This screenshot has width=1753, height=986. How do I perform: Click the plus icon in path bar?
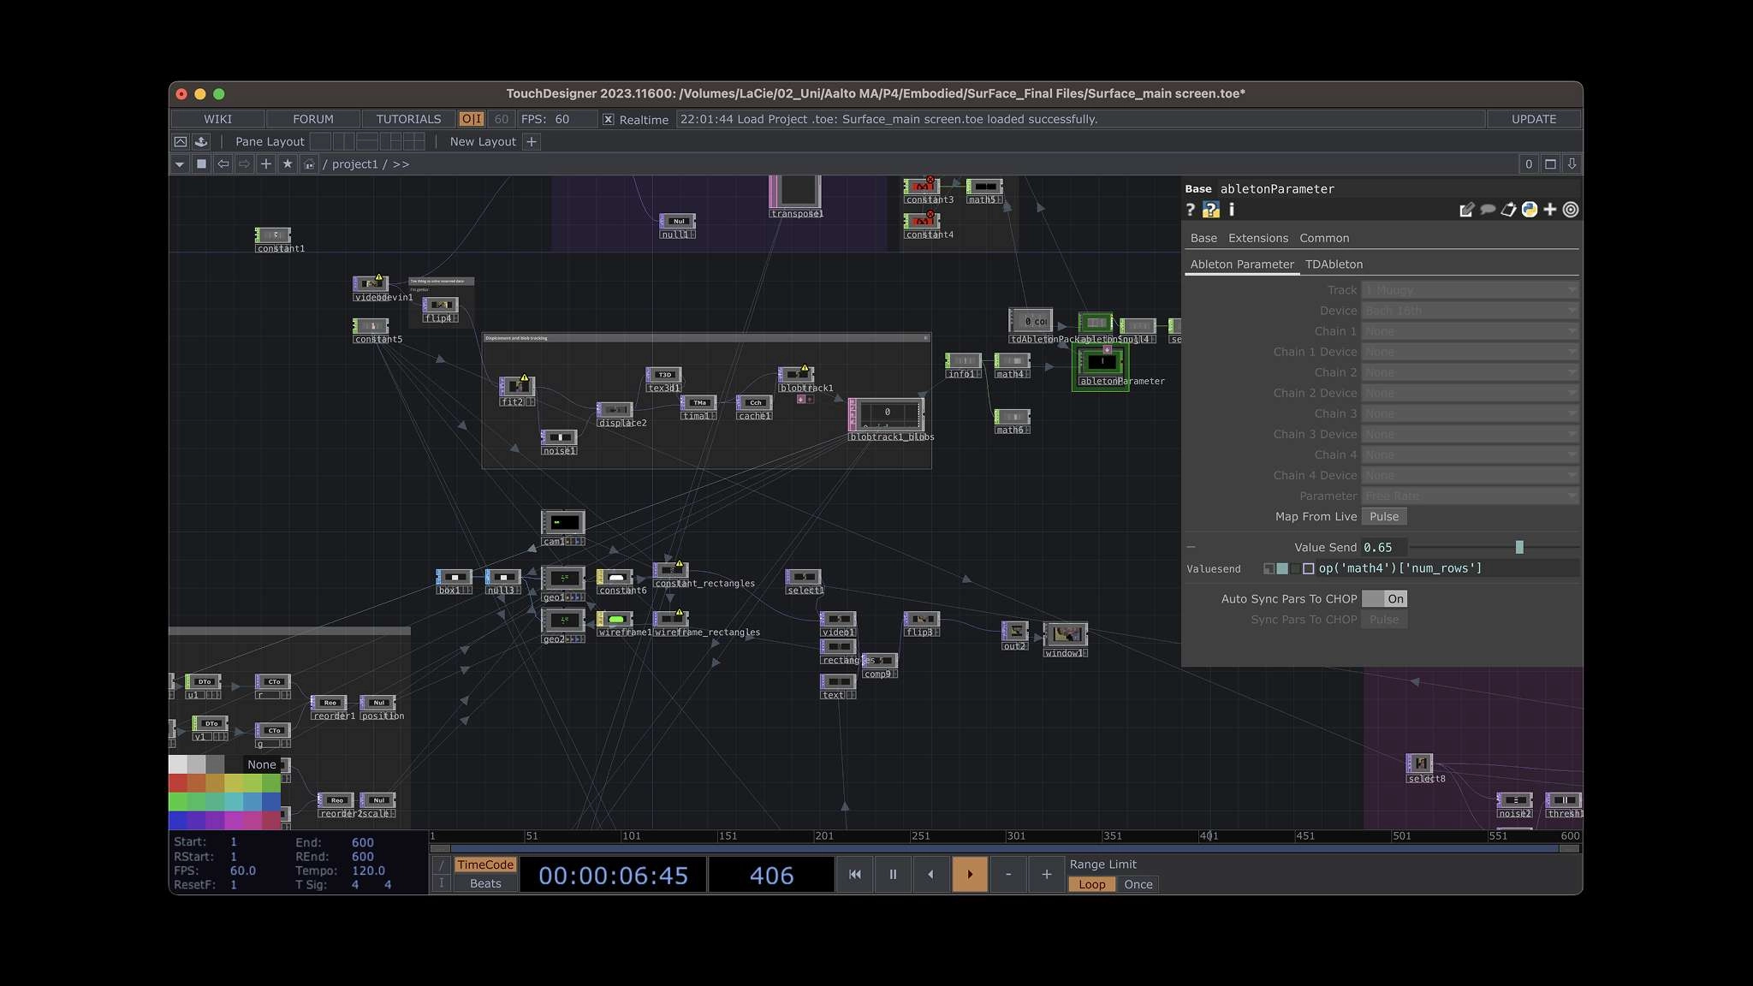266,163
